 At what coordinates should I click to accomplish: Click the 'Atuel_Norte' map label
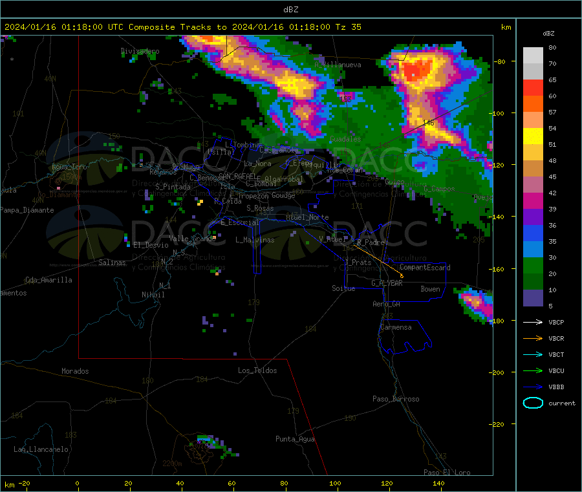[307, 217]
